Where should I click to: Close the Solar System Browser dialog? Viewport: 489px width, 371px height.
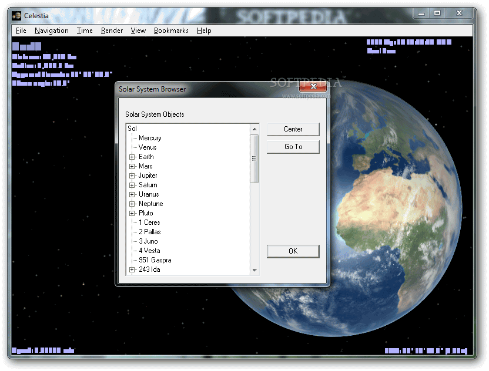(313, 86)
